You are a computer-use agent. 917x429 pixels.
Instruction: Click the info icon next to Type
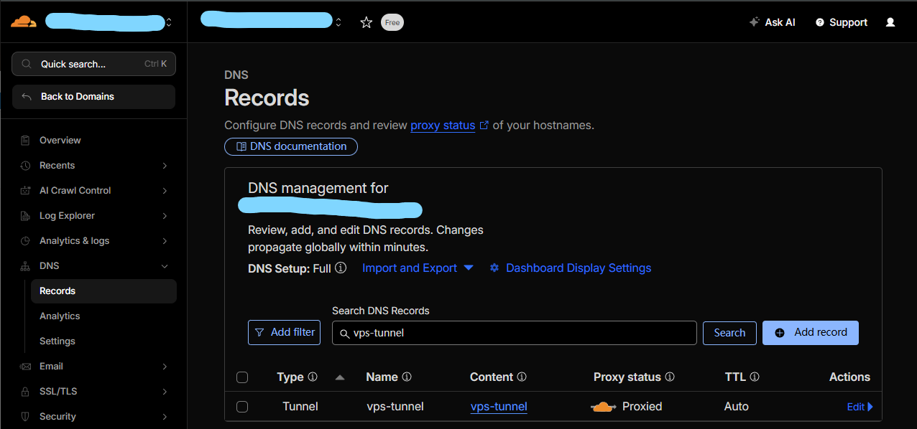point(313,377)
